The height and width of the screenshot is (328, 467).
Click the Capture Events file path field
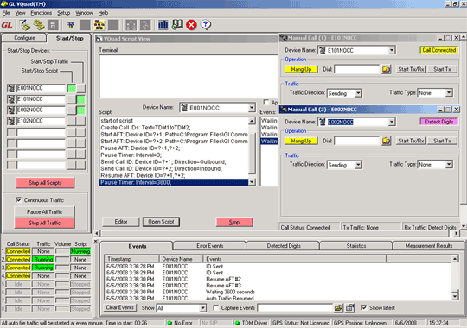295,308
